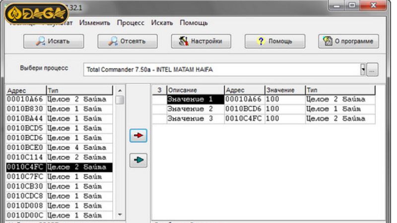Image resolution: width=397 pixels, height=223 pixels.
Task: Open the Искать menu
Action: 162,23
